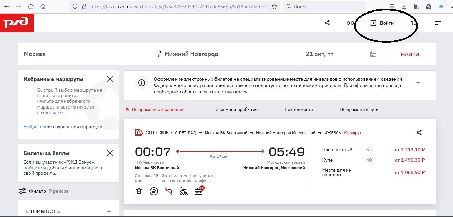Collapse the СТОИМОСТЬ filter section
Screen dimensions: 453x217
click(109, 211)
